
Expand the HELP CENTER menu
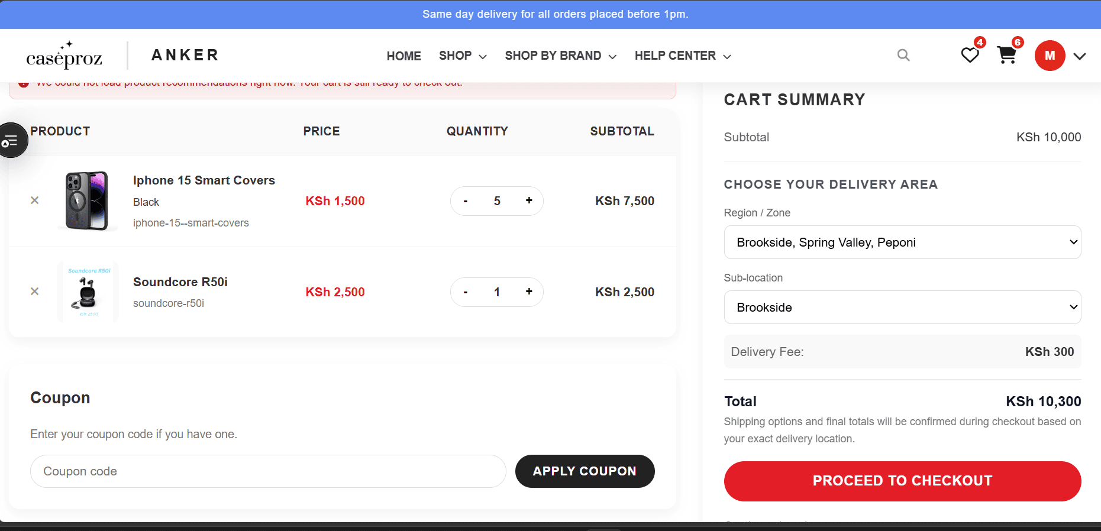click(x=683, y=56)
